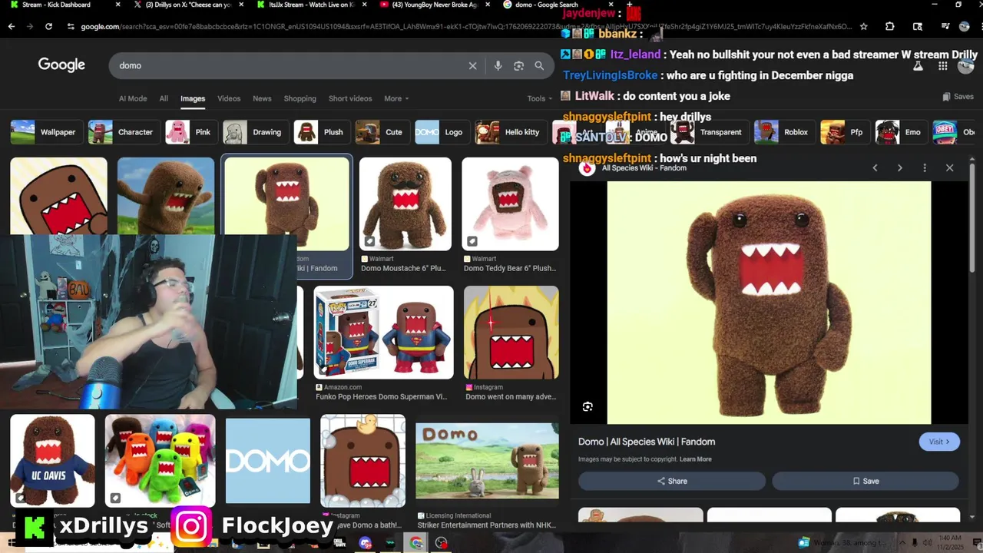This screenshot has width=983, height=553.
Task: Go back with the browser back arrow
Action: [12, 26]
